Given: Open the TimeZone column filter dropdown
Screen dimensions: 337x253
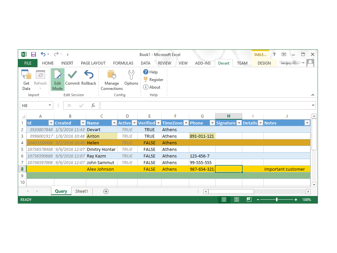Looking at the screenshot, I should [186, 123].
